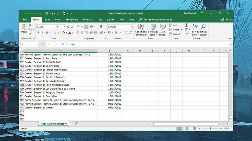Click zoom in plus button
The height and width of the screenshot is (141, 252).
click(221, 128)
